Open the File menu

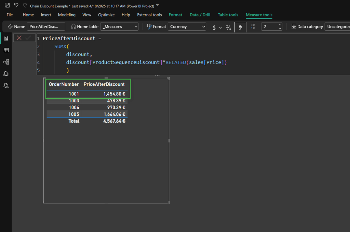(x=10, y=15)
